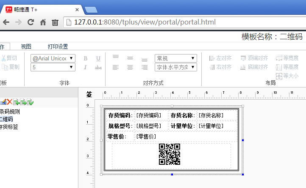Viewport: 306px width, 188px height.
Task: Open the font size dropdown showing 5
Action: tap(53, 67)
